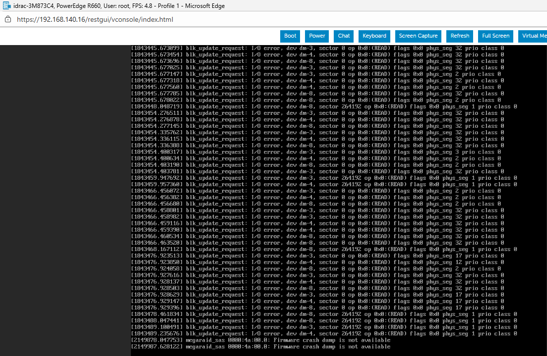The image size is (547, 356).
Task: Select the URL in the address bar
Action: (95, 19)
